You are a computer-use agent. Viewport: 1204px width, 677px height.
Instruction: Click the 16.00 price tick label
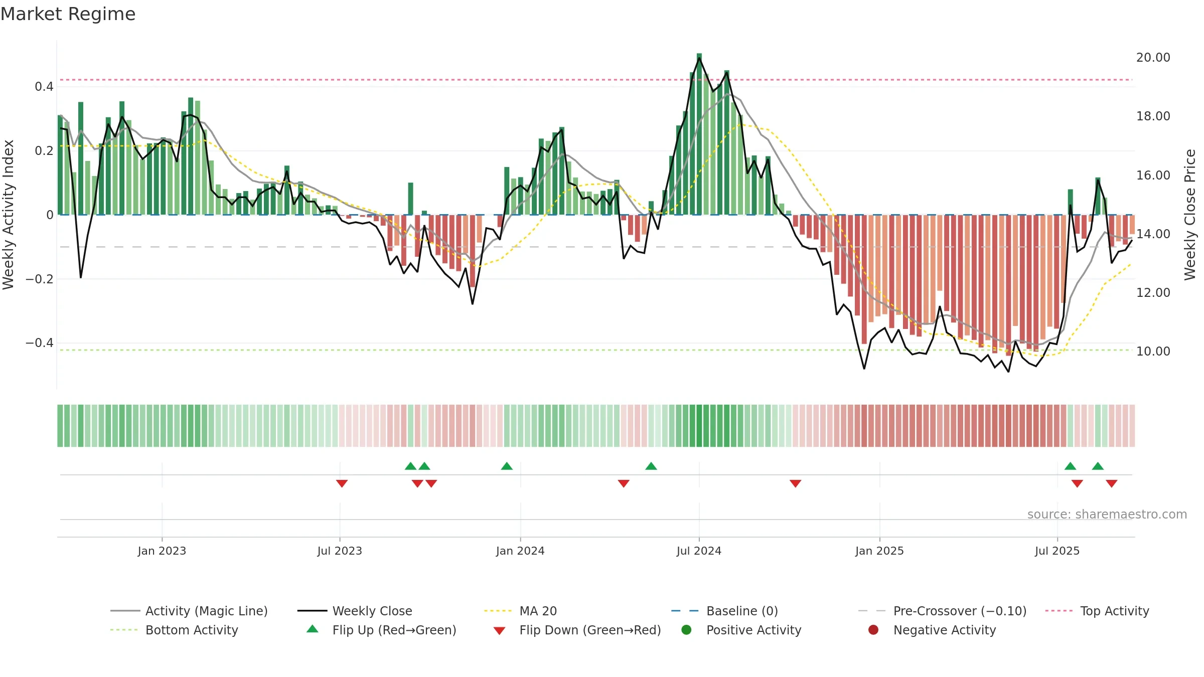(x=1153, y=175)
